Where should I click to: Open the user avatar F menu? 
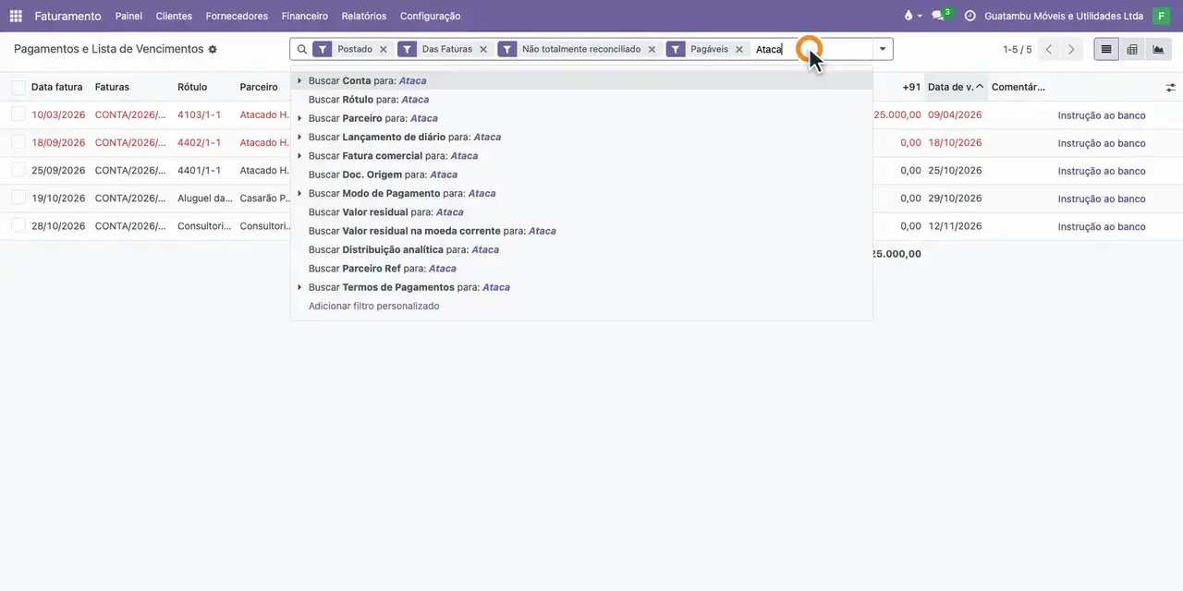click(1161, 16)
